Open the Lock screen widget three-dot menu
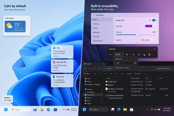 (27, 18)
